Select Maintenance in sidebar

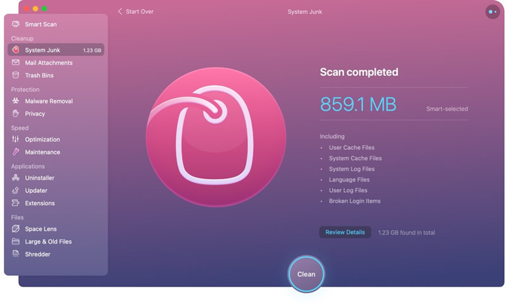click(x=56, y=152)
